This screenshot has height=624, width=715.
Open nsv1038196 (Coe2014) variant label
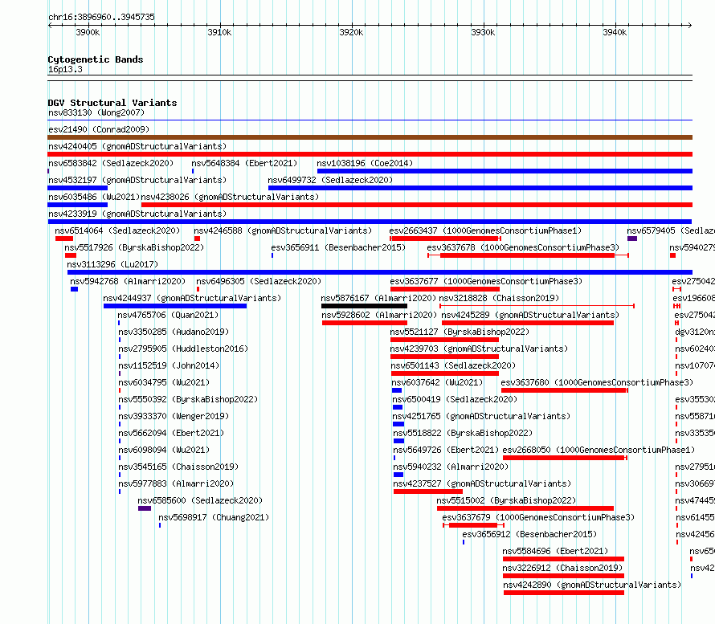[365, 163]
